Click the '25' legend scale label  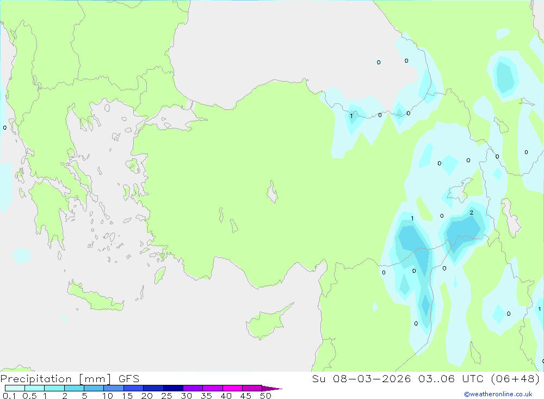click(167, 396)
